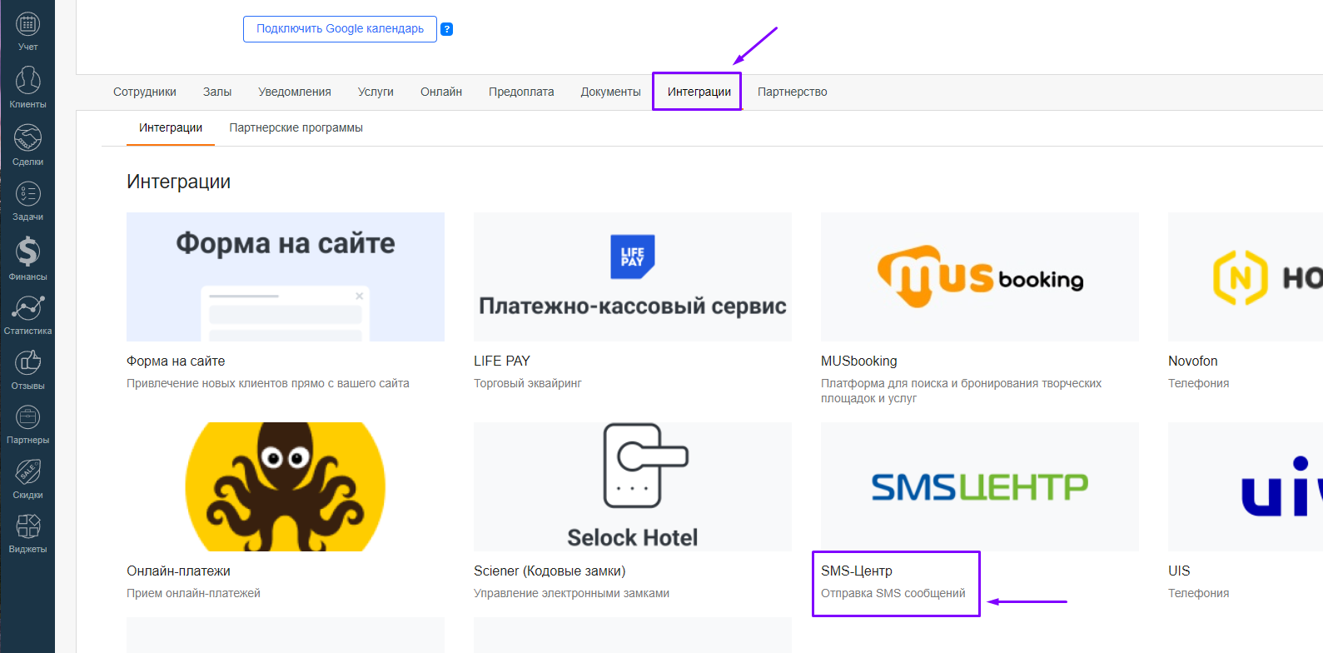
Task: Click the Selock Hotel lock thumbnail
Action: tap(632, 486)
